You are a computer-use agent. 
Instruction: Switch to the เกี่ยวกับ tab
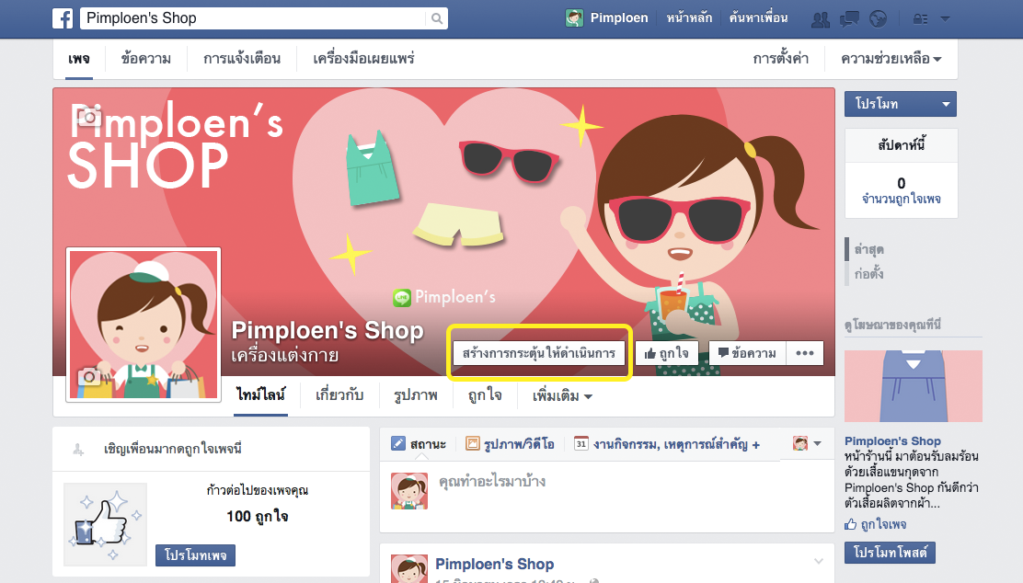pos(339,395)
